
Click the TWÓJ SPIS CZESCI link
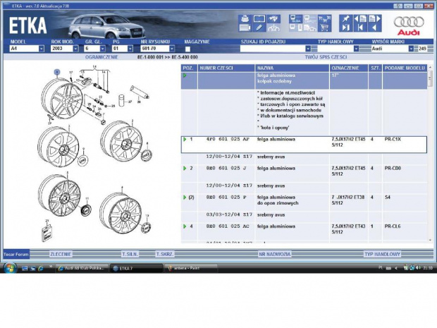click(x=326, y=57)
